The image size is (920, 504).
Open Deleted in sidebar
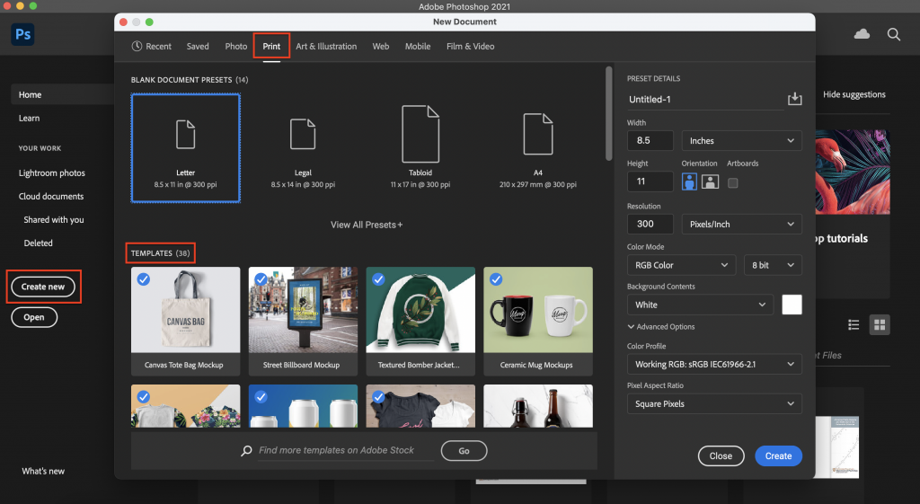(38, 243)
